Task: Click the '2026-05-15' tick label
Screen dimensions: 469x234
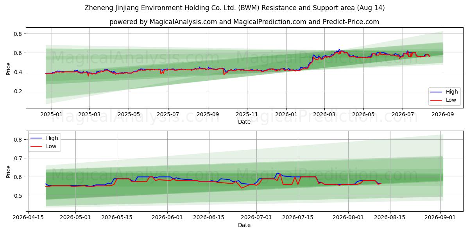Action: 117,218
